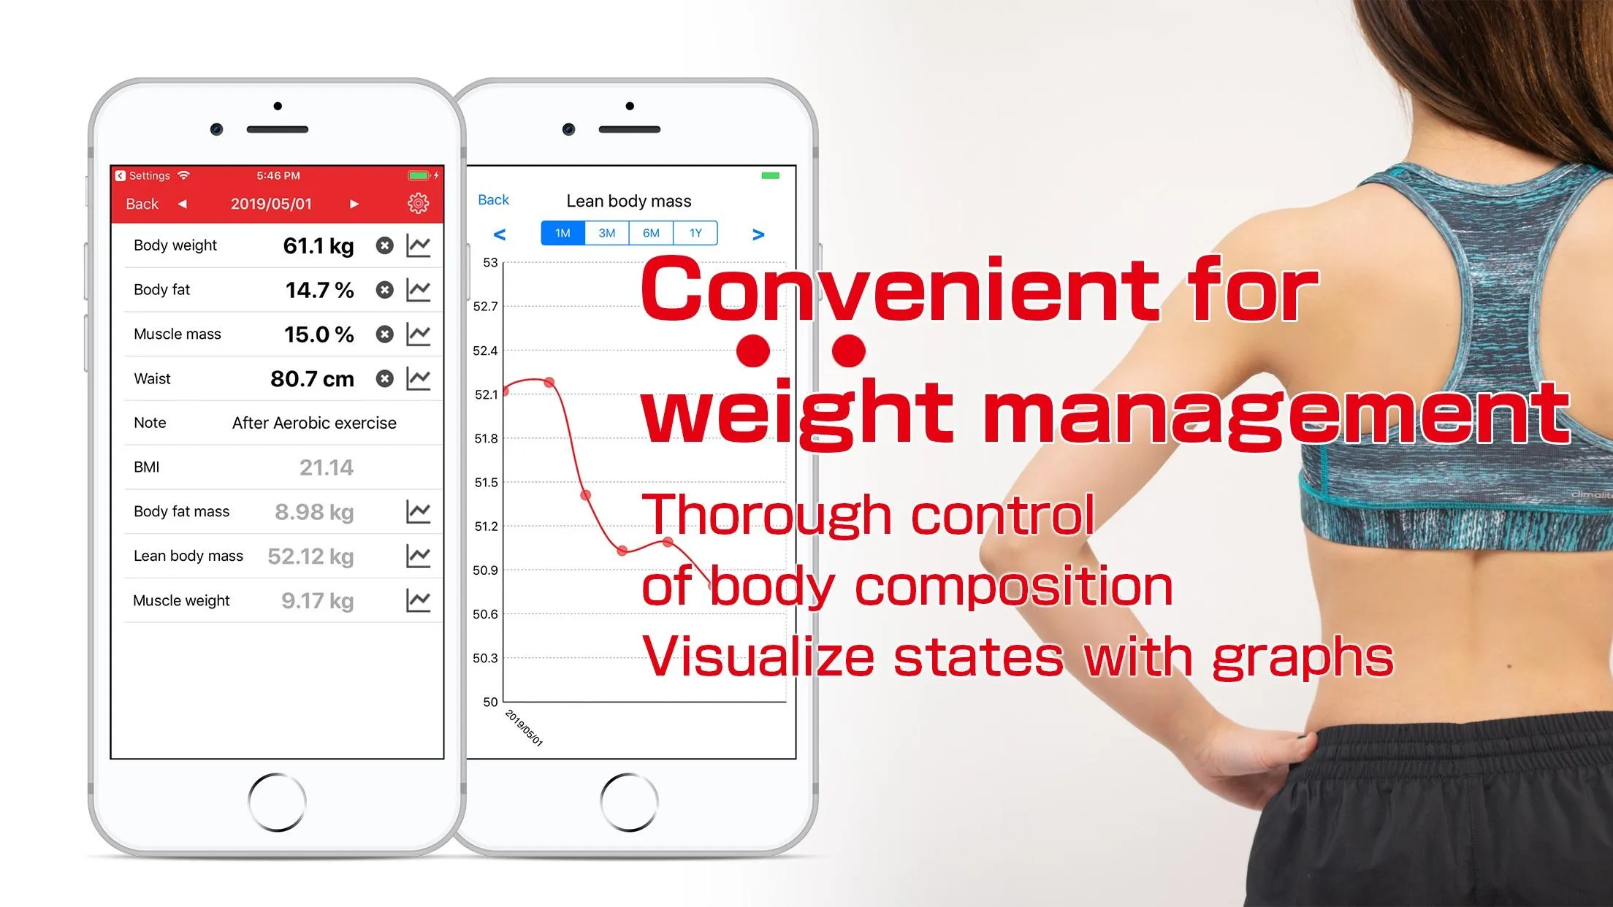
Task: Click the 1Y time range button
Action: pos(695,231)
